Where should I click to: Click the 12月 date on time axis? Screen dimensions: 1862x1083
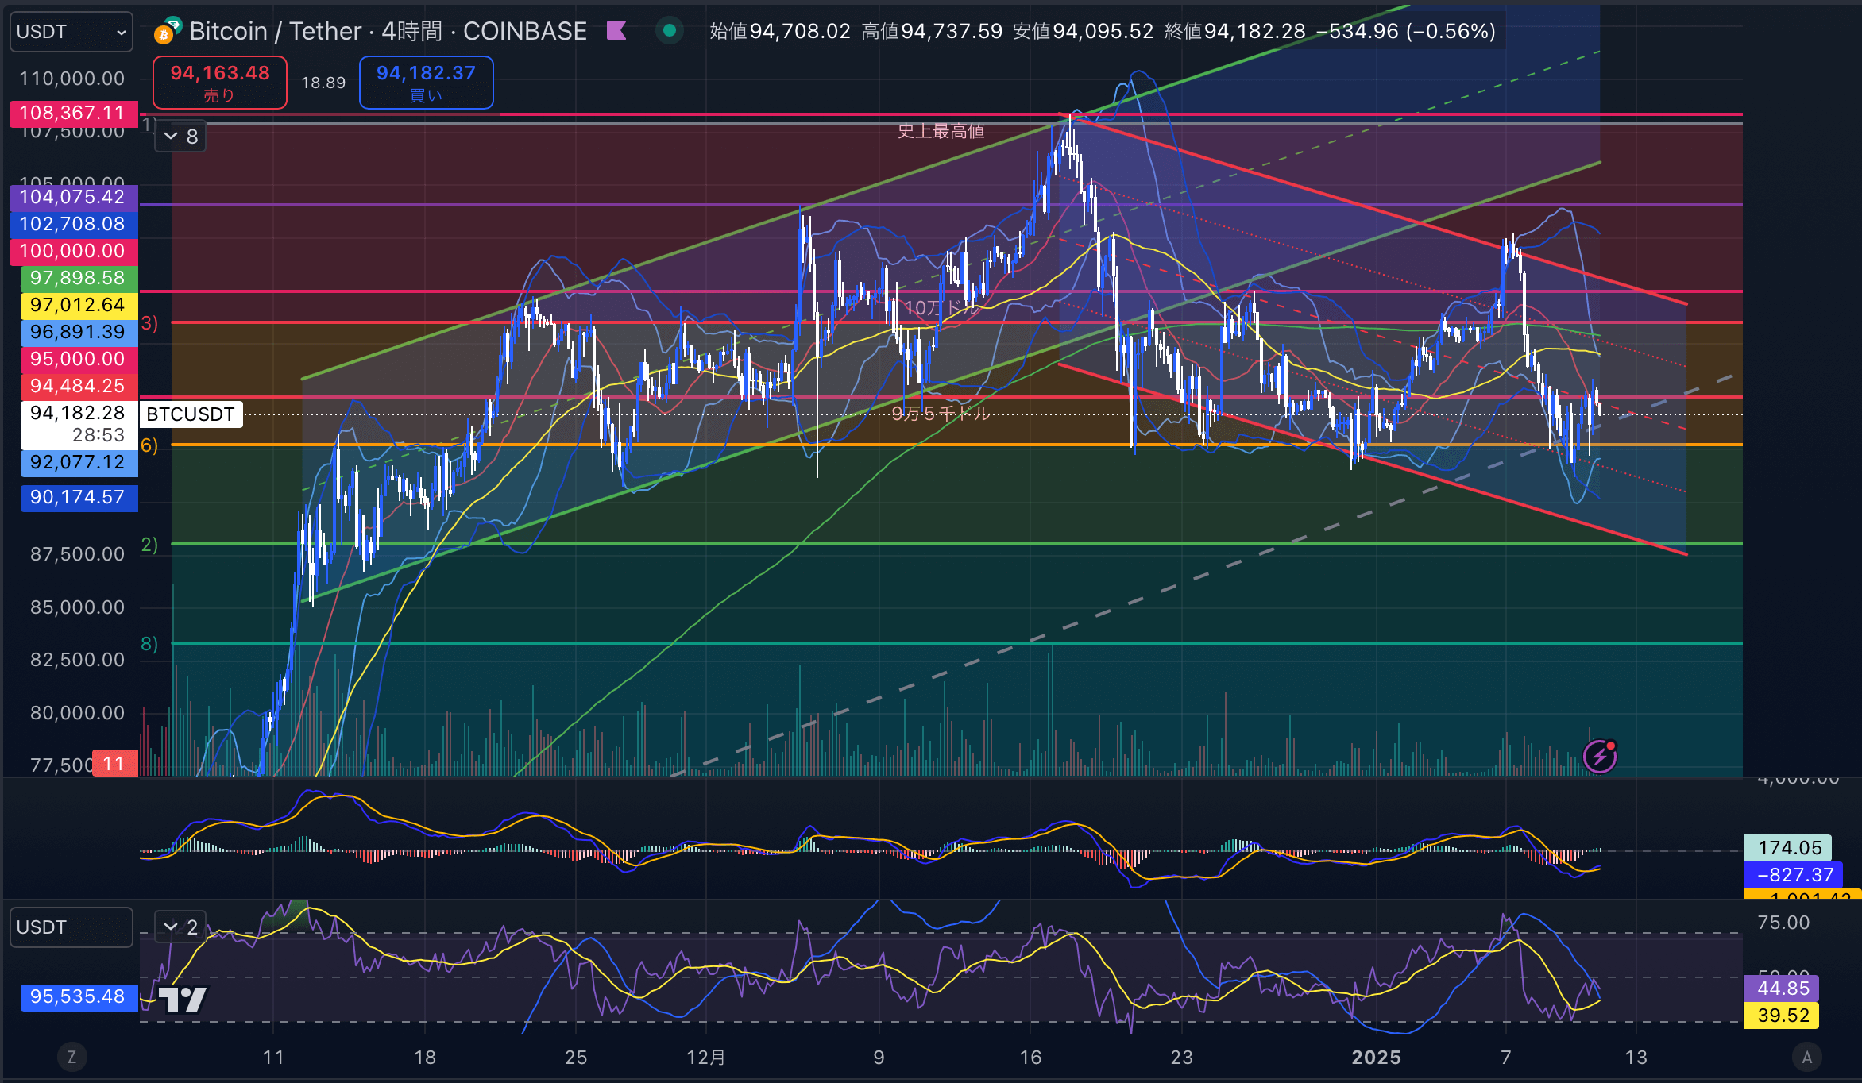coord(706,1058)
